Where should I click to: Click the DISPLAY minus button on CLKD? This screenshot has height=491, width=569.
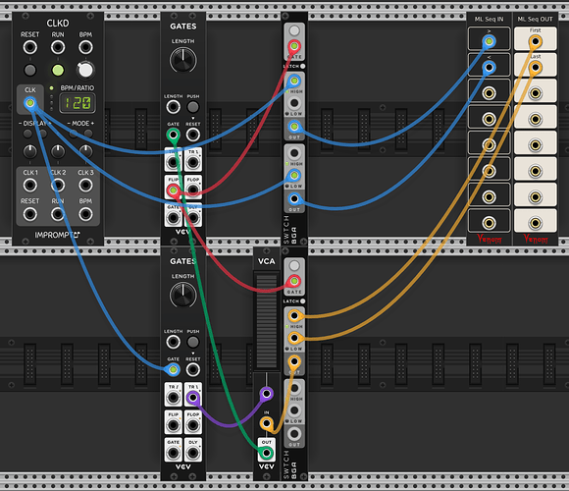[x=27, y=134]
